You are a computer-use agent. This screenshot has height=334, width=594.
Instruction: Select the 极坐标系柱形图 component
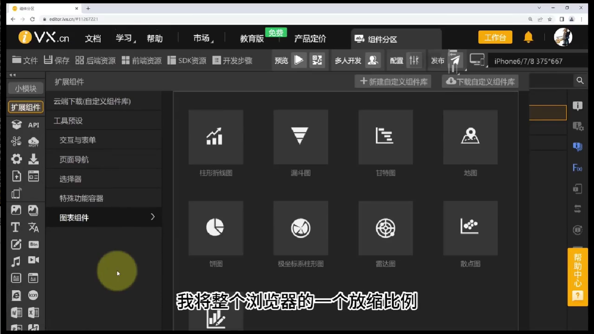[301, 228]
